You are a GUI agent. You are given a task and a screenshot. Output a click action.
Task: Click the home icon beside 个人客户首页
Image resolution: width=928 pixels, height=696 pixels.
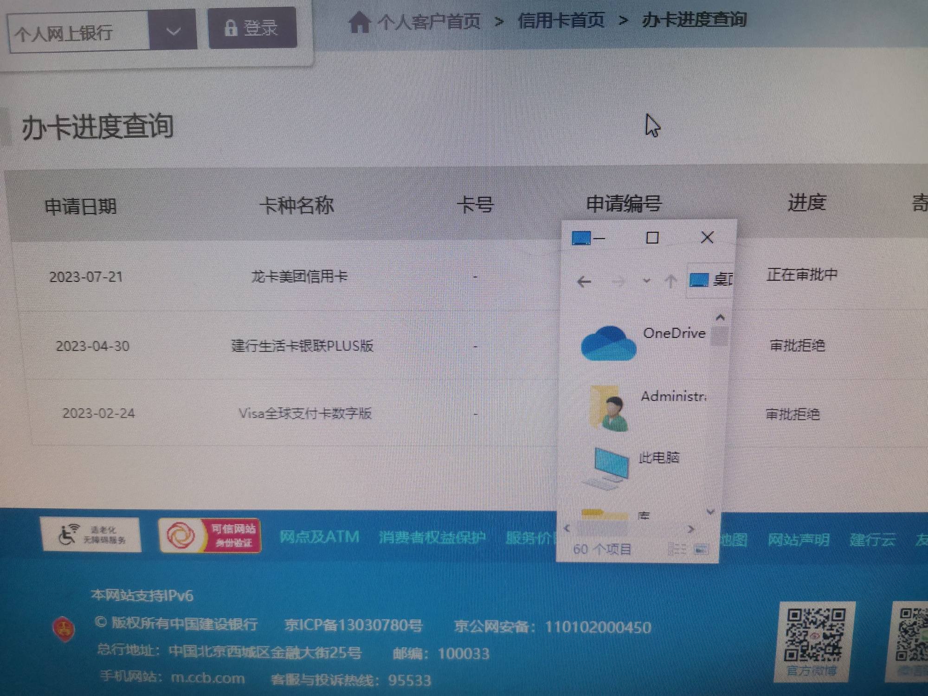(360, 22)
